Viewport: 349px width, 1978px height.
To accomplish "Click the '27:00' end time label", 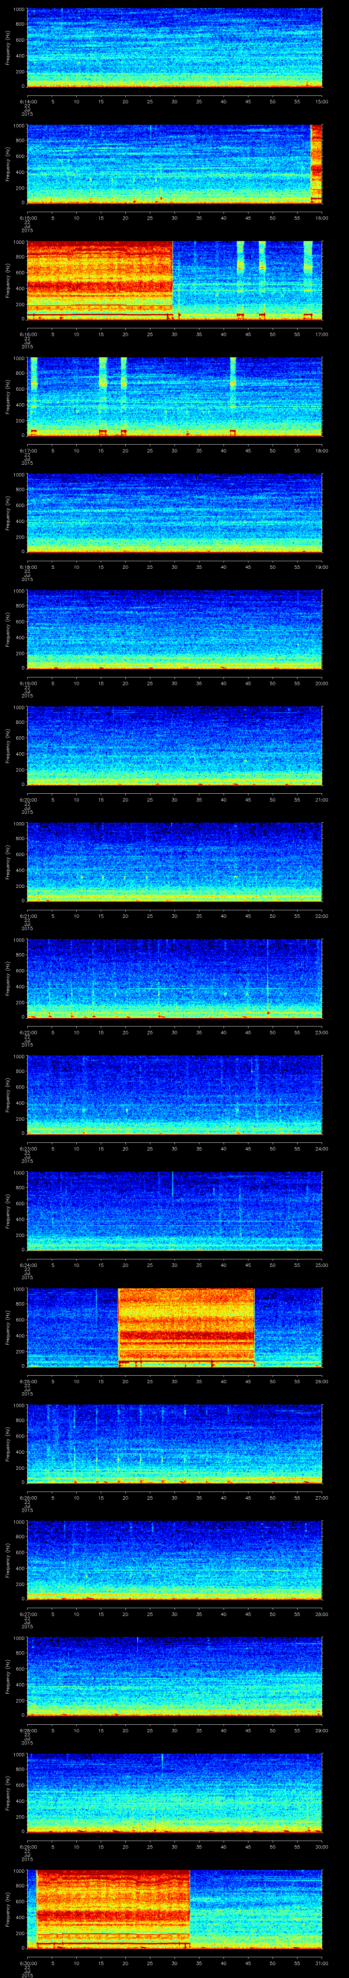I will [321, 1497].
